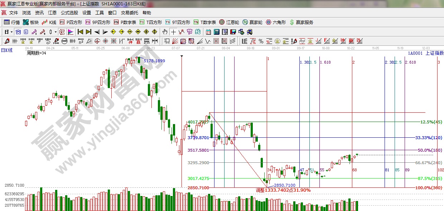Open the calculator icon in toolbar
Viewport: 444px width, 211px height.
216,32
